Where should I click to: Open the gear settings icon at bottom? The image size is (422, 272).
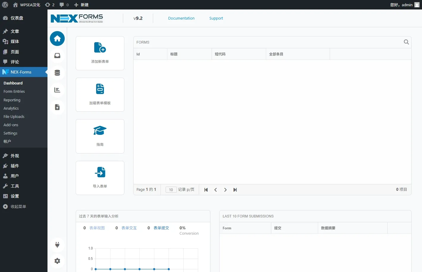(x=57, y=261)
